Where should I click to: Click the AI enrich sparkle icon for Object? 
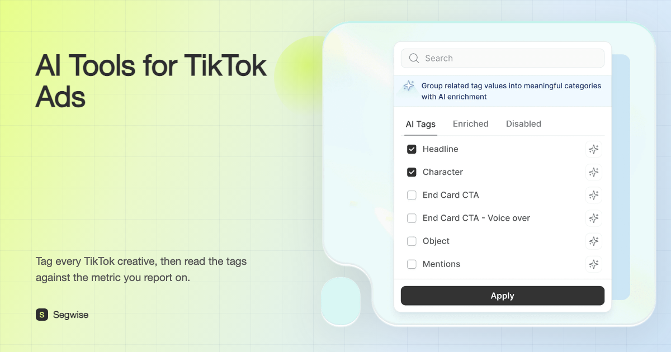pos(594,241)
